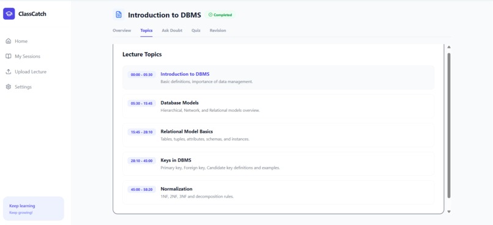Select the Introduction to DBMS topic title
Viewport: 493px width, 225px height.
tap(185, 74)
